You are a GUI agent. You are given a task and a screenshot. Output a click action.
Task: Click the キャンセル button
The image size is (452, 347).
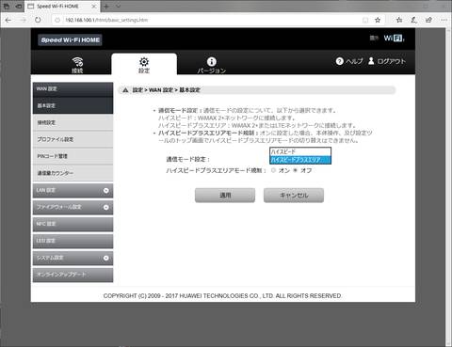click(294, 196)
